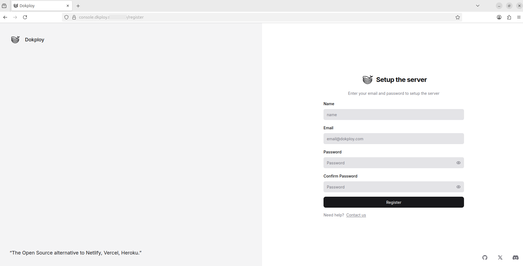Show password in Confirm Password field
The height and width of the screenshot is (266, 523).
click(458, 187)
